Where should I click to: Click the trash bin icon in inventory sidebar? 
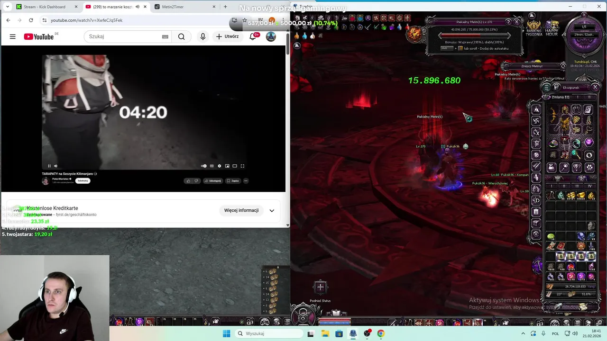(x=536, y=212)
